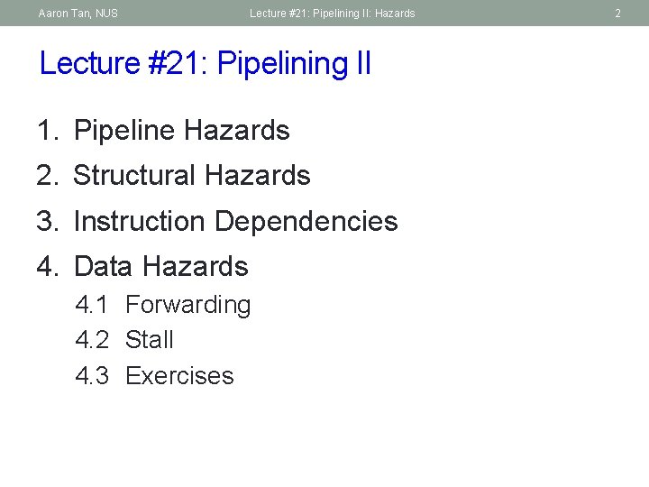Click the "4.2" sub-item number
Viewport: 649px width, 487px height.
(x=92, y=340)
